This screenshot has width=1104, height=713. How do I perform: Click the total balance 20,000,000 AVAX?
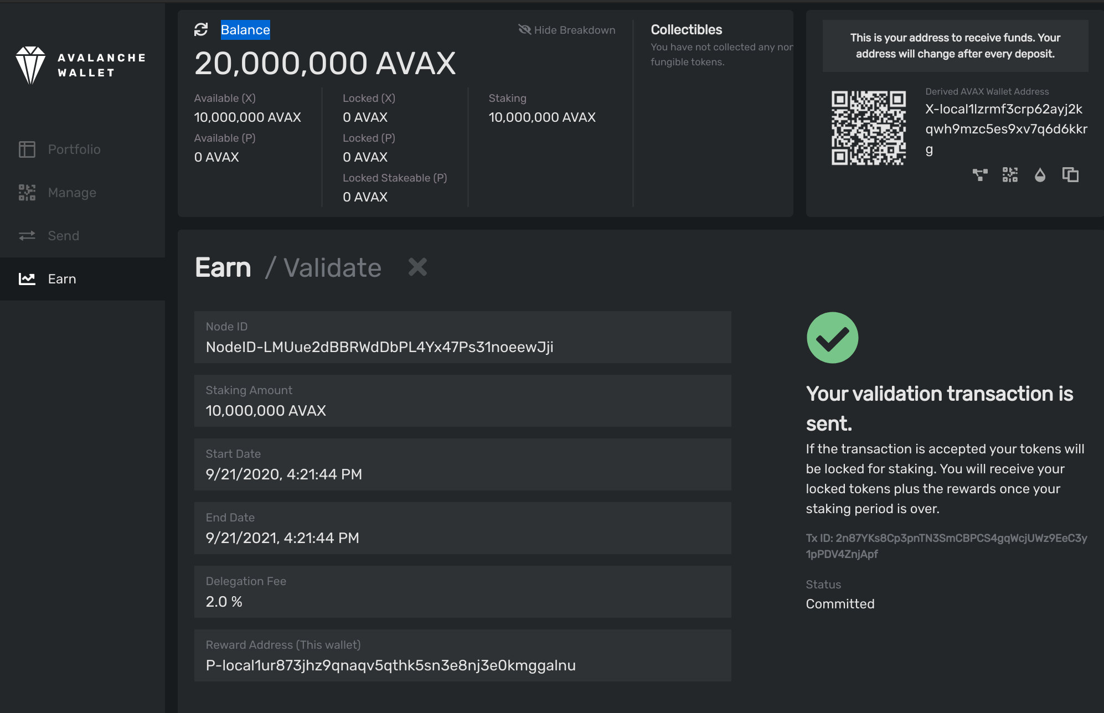coord(325,63)
